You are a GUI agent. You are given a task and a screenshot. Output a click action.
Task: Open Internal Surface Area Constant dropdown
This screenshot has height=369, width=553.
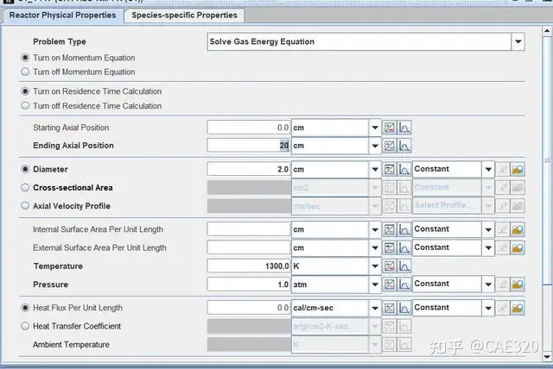(x=488, y=229)
